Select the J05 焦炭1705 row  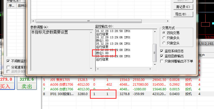click(x=118, y=80)
